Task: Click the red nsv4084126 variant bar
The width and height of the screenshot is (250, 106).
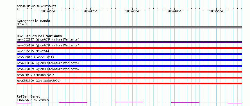Action: click(x=129, y=48)
